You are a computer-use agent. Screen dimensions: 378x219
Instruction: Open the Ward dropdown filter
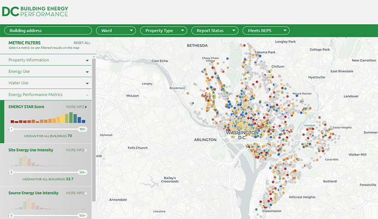(x=116, y=31)
